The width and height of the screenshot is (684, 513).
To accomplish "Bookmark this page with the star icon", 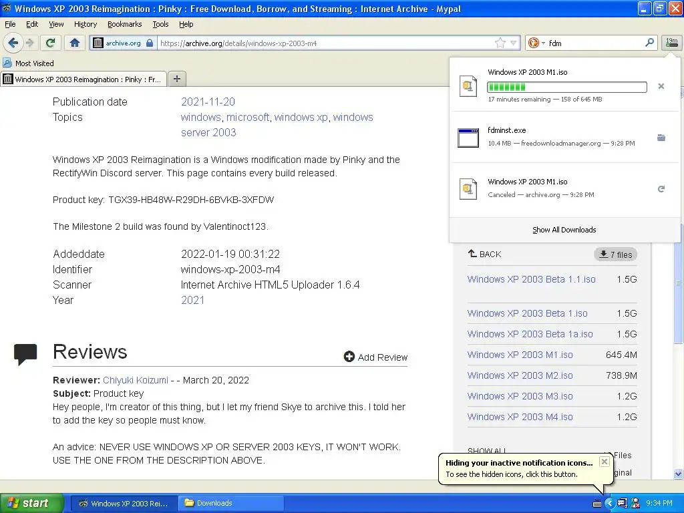I will (x=500, y=43).
